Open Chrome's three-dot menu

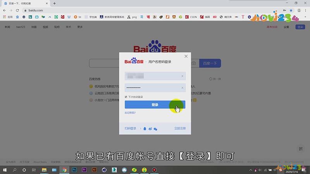tap(306, 10)
